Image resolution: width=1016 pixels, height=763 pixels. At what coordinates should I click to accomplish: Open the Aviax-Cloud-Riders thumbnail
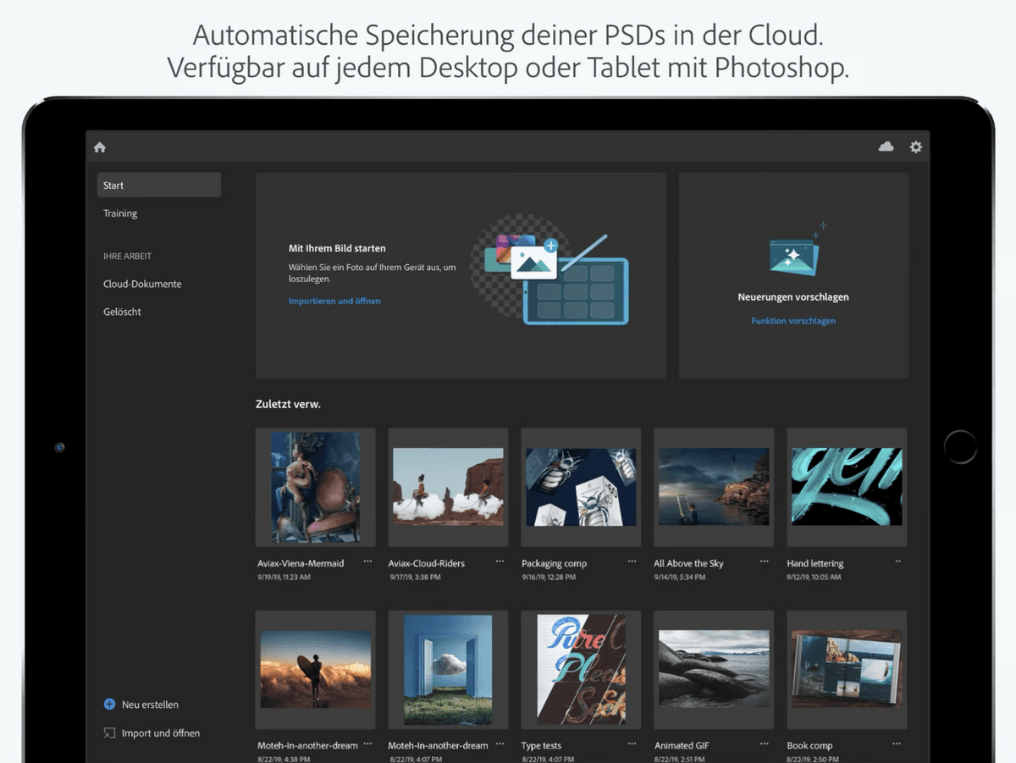pos(448,487)
